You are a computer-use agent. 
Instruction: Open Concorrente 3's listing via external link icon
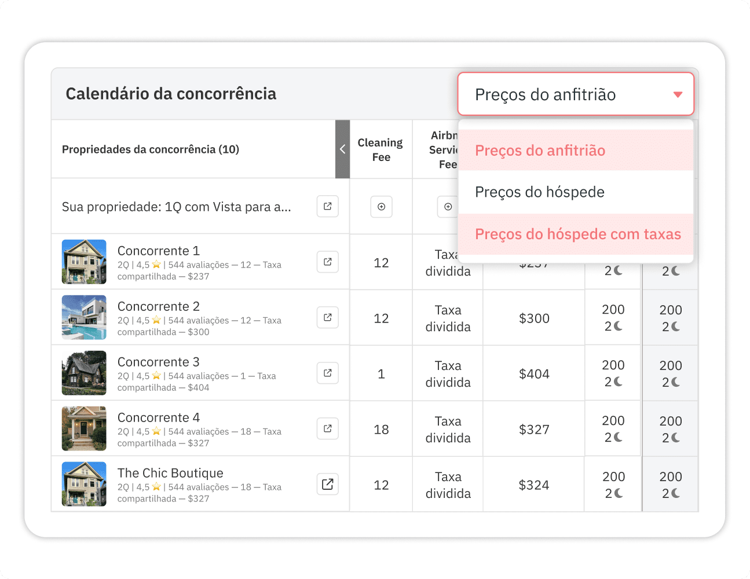click(327, 373)
